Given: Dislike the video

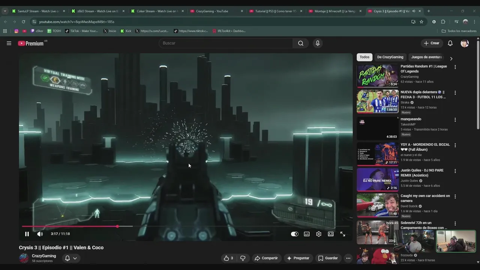Looking at the screenshot, I should point(243,258).
